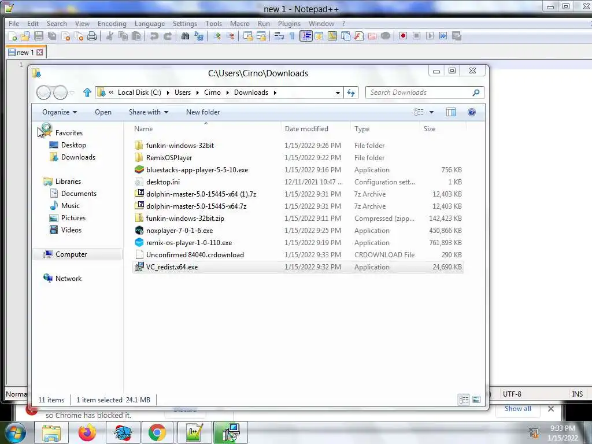Toggle the Indent guide icon in Notepad++

pos(306,36)
